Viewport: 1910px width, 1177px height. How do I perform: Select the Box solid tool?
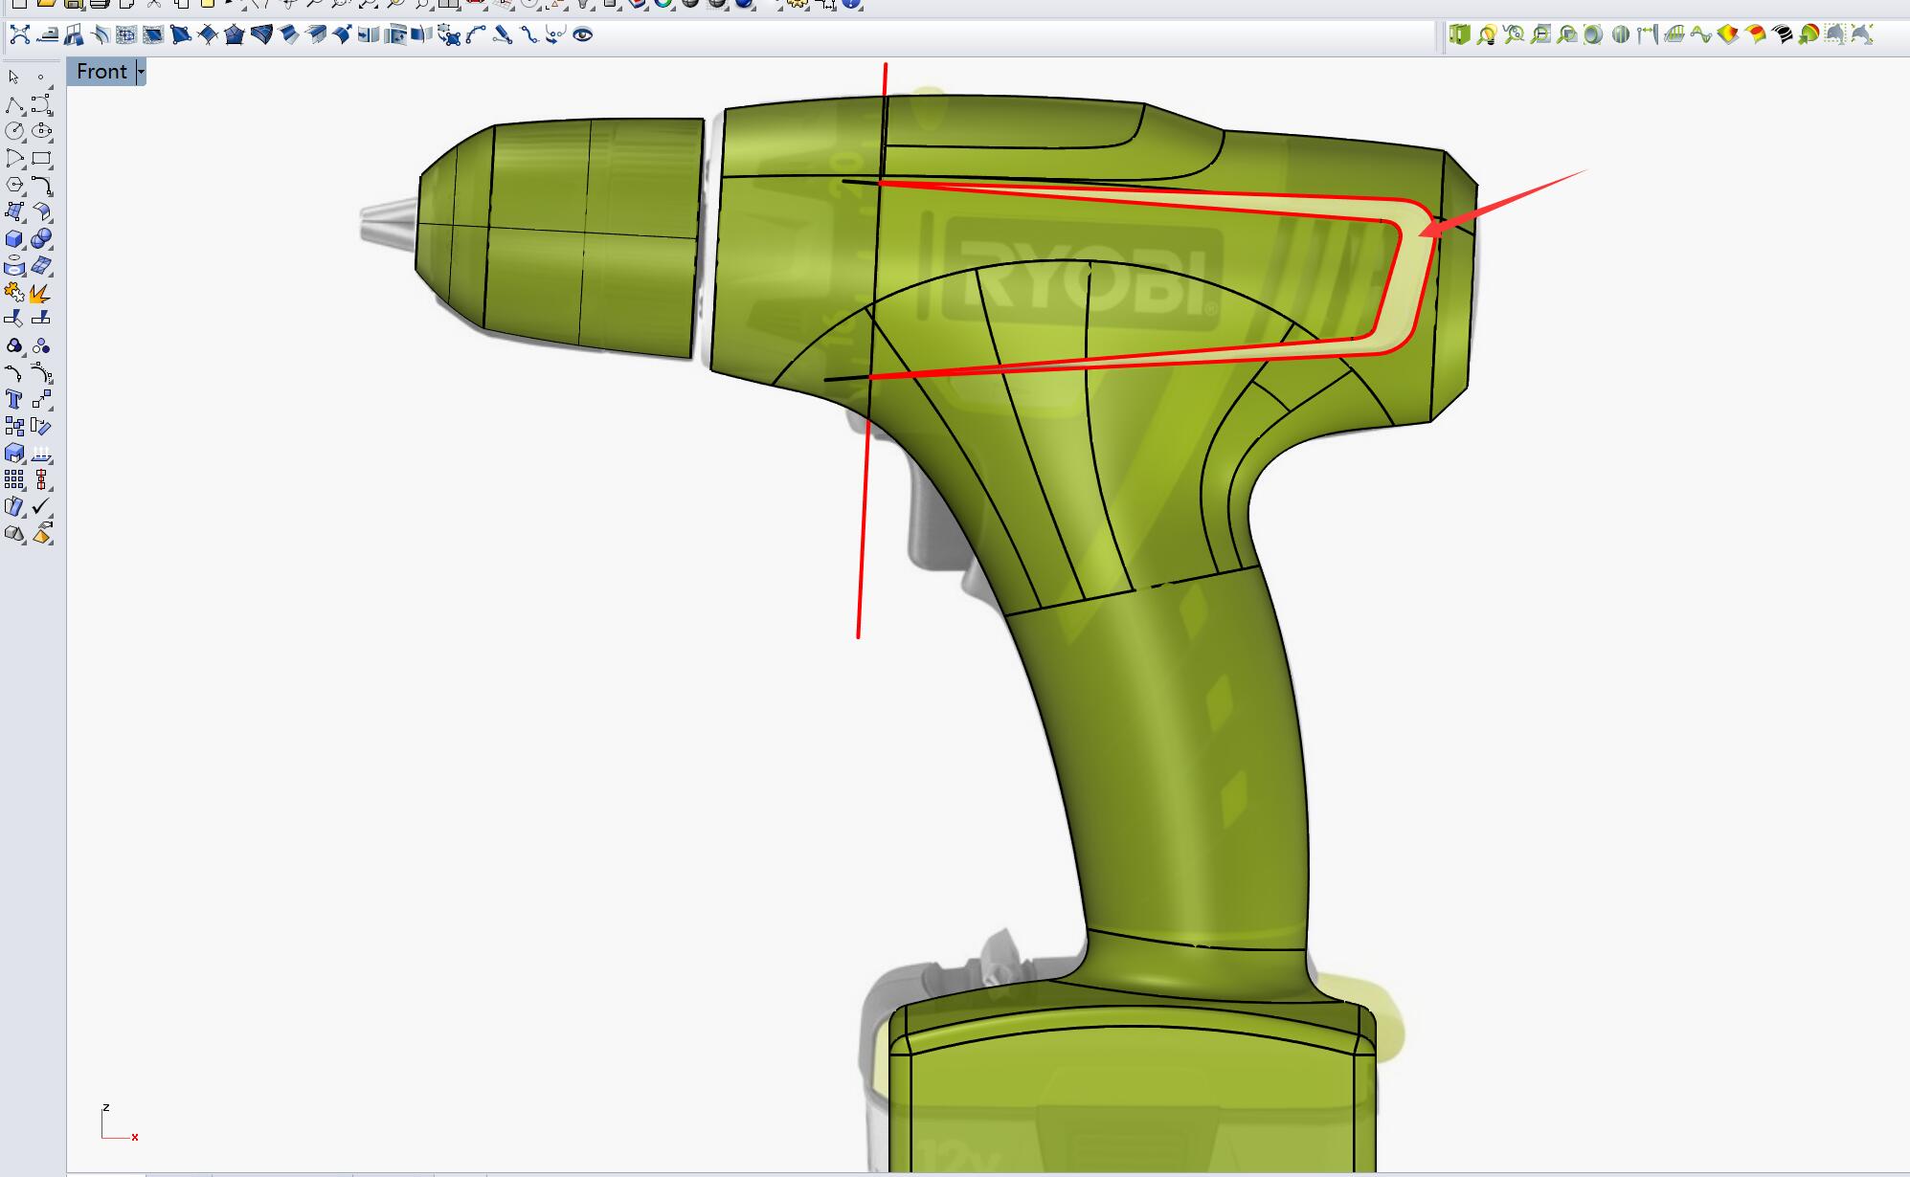pos(14,239)
